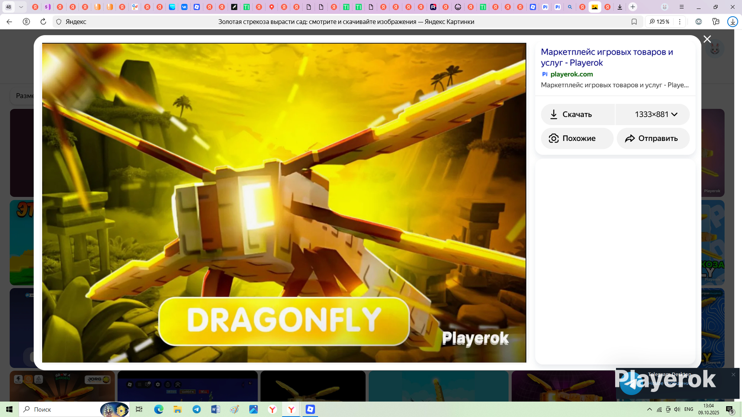Click the ENG language indicator
This screenshot has height=417, width=742.
(x=689, y=409)
